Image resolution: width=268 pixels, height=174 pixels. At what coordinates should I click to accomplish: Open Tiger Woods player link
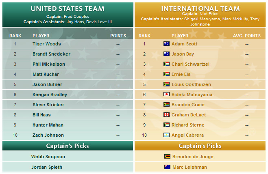[47, 44]
